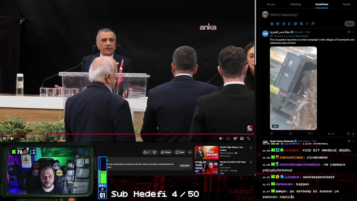Click KickBot chat username
This screenshot has width=357, height=201.
point(292,150)
